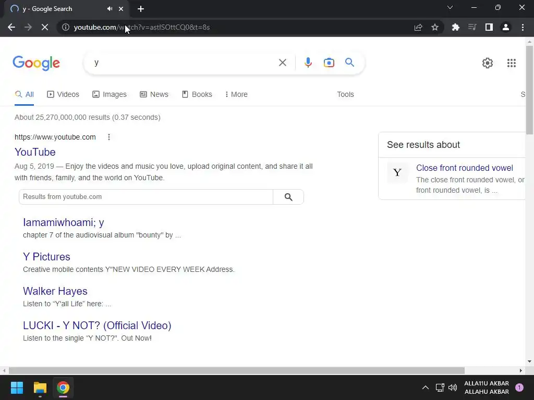Search by image with camera icon

click(329, 63)
